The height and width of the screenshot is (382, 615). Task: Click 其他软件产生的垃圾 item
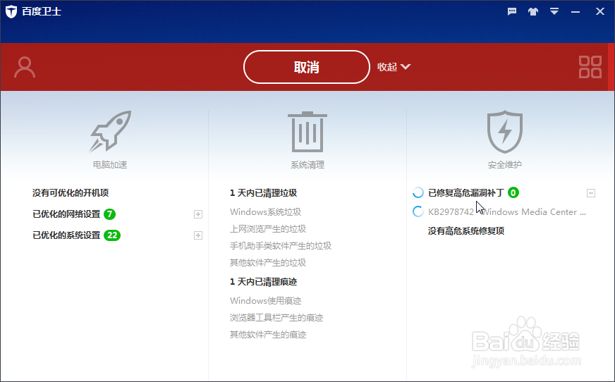point(268,262)
